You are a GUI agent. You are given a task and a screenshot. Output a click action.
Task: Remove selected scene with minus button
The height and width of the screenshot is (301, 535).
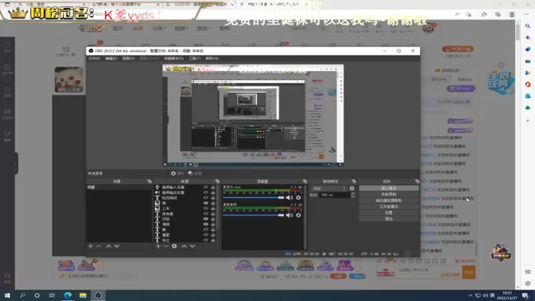pyautogui.click(x=98, y=246)
